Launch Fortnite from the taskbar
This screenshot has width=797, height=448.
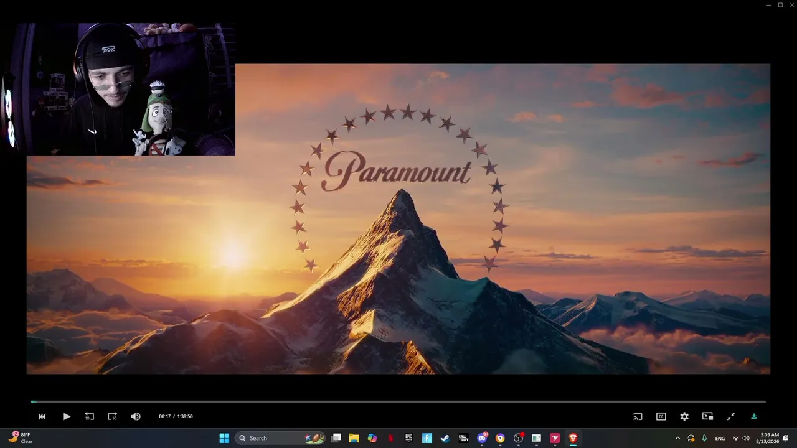(x=427, y=438)
